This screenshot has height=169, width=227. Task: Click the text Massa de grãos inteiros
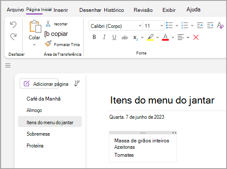click(142, 141)
